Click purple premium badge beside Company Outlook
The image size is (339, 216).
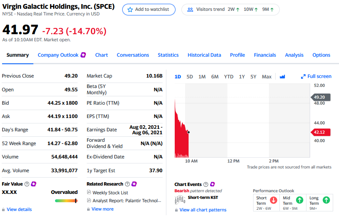coord(83,55)
